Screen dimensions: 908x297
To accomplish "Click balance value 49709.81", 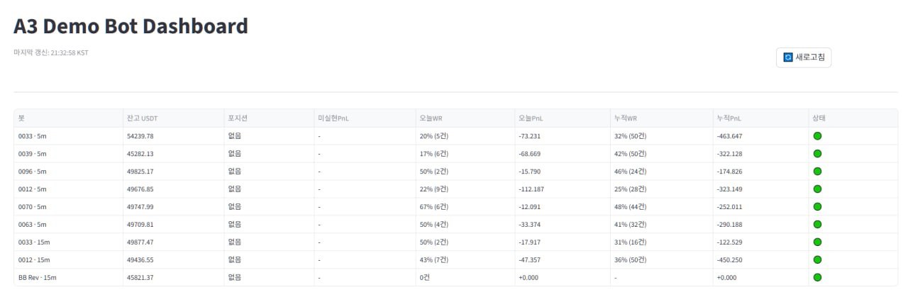I will 140,225.
